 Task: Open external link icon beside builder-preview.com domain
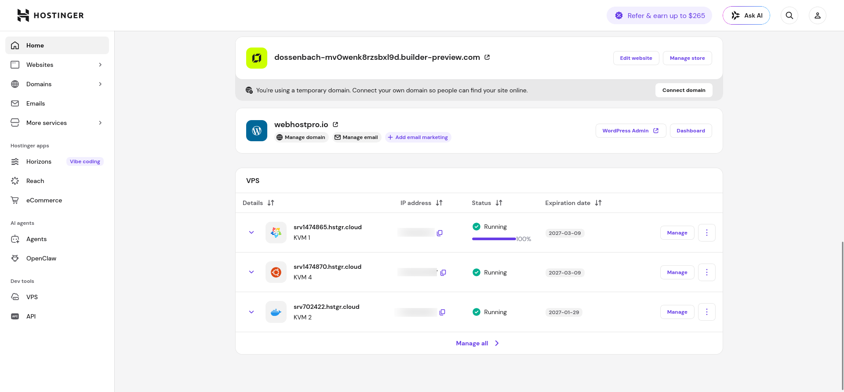tap(487, 57)
